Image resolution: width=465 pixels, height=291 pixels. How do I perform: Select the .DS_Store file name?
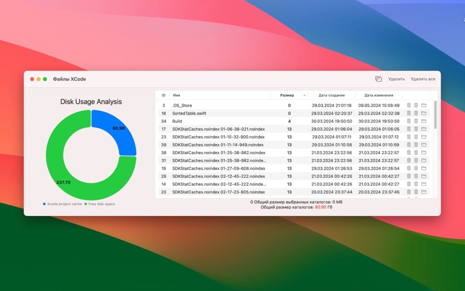pyautogui.click(x=182, y=105)
